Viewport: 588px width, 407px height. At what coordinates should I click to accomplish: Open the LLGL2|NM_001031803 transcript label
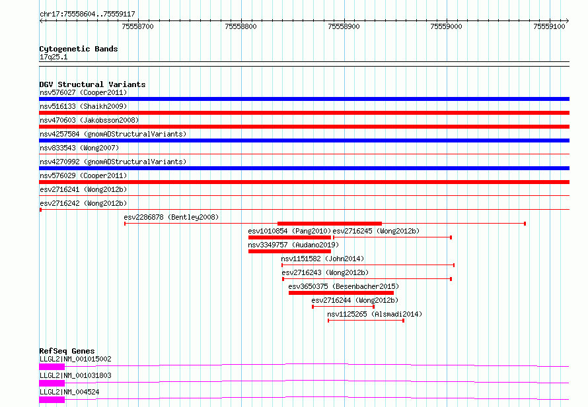(x=75, y=375)
